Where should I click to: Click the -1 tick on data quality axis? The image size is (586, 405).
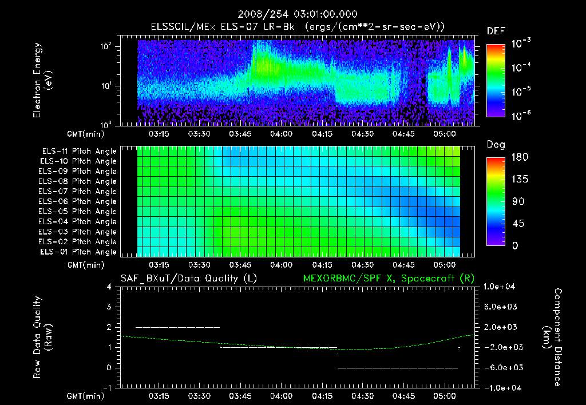pos(107,388)
